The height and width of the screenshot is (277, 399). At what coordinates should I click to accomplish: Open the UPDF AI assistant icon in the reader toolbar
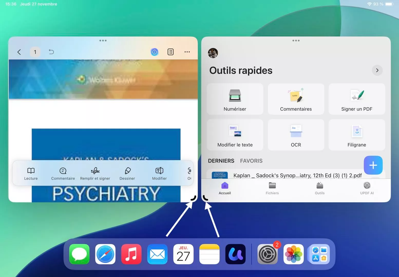[x=154, y=52]
